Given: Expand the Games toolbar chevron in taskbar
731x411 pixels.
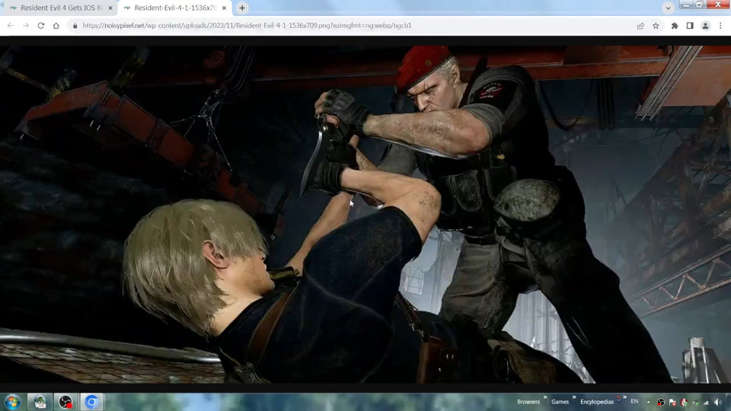Looking at the screenshot, I should (574, 398).
